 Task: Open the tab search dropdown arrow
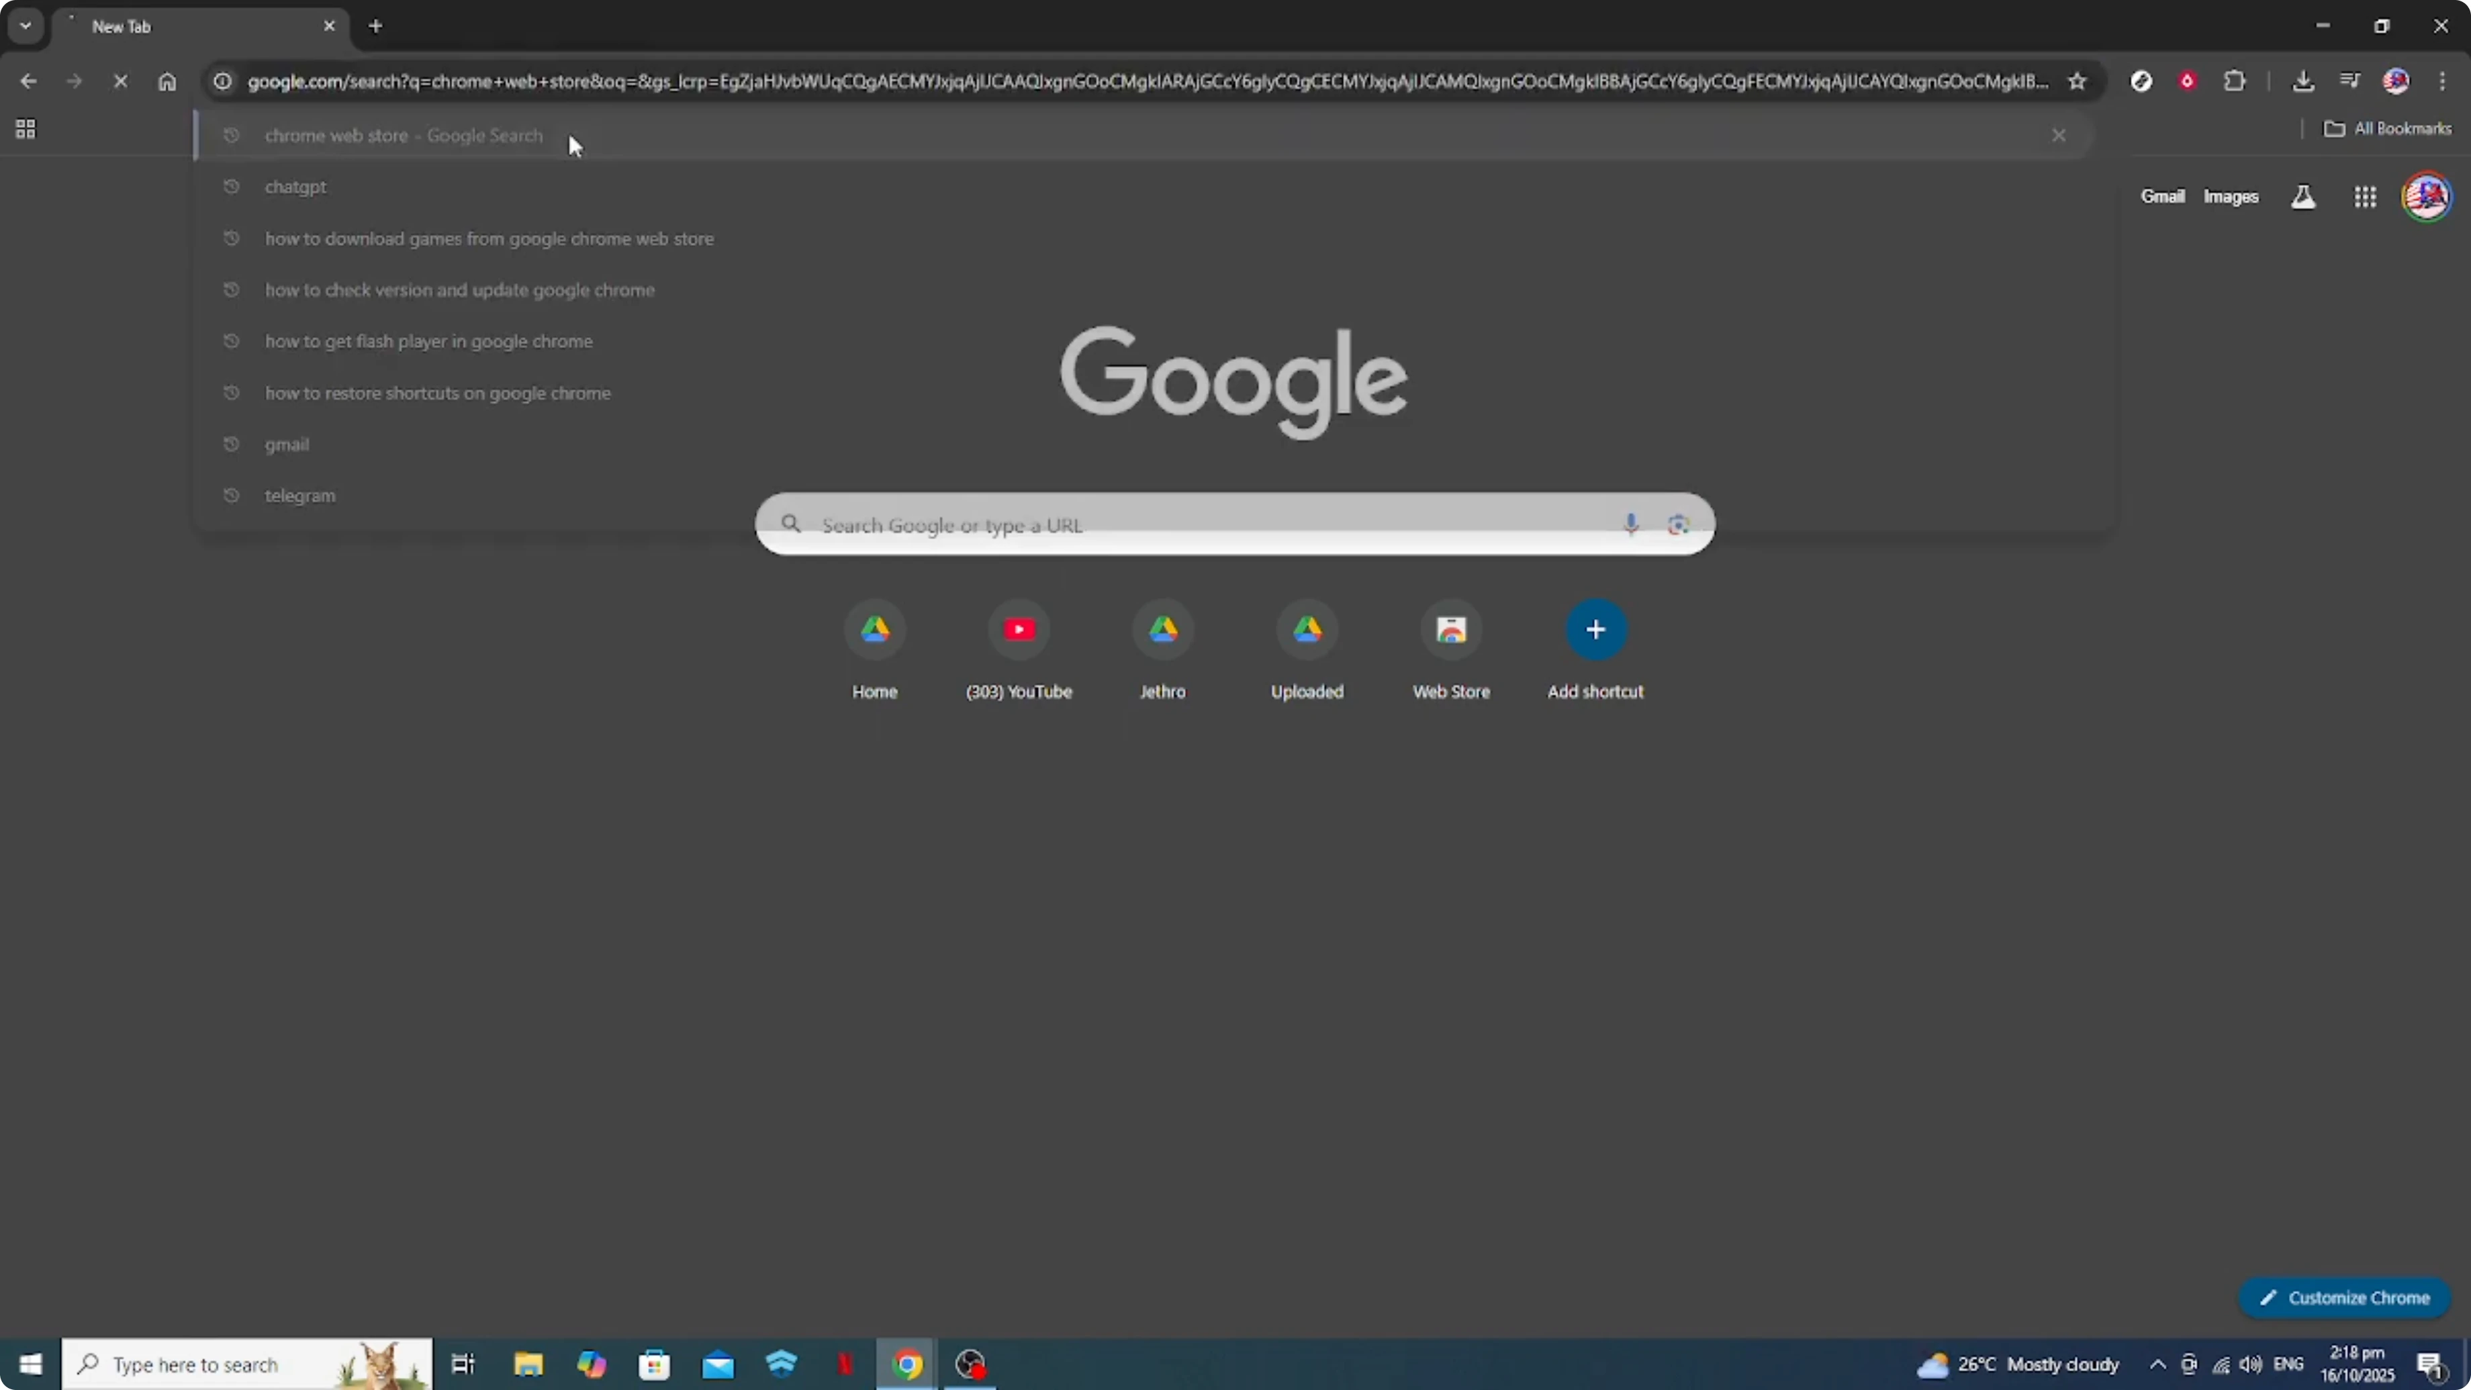25,25
